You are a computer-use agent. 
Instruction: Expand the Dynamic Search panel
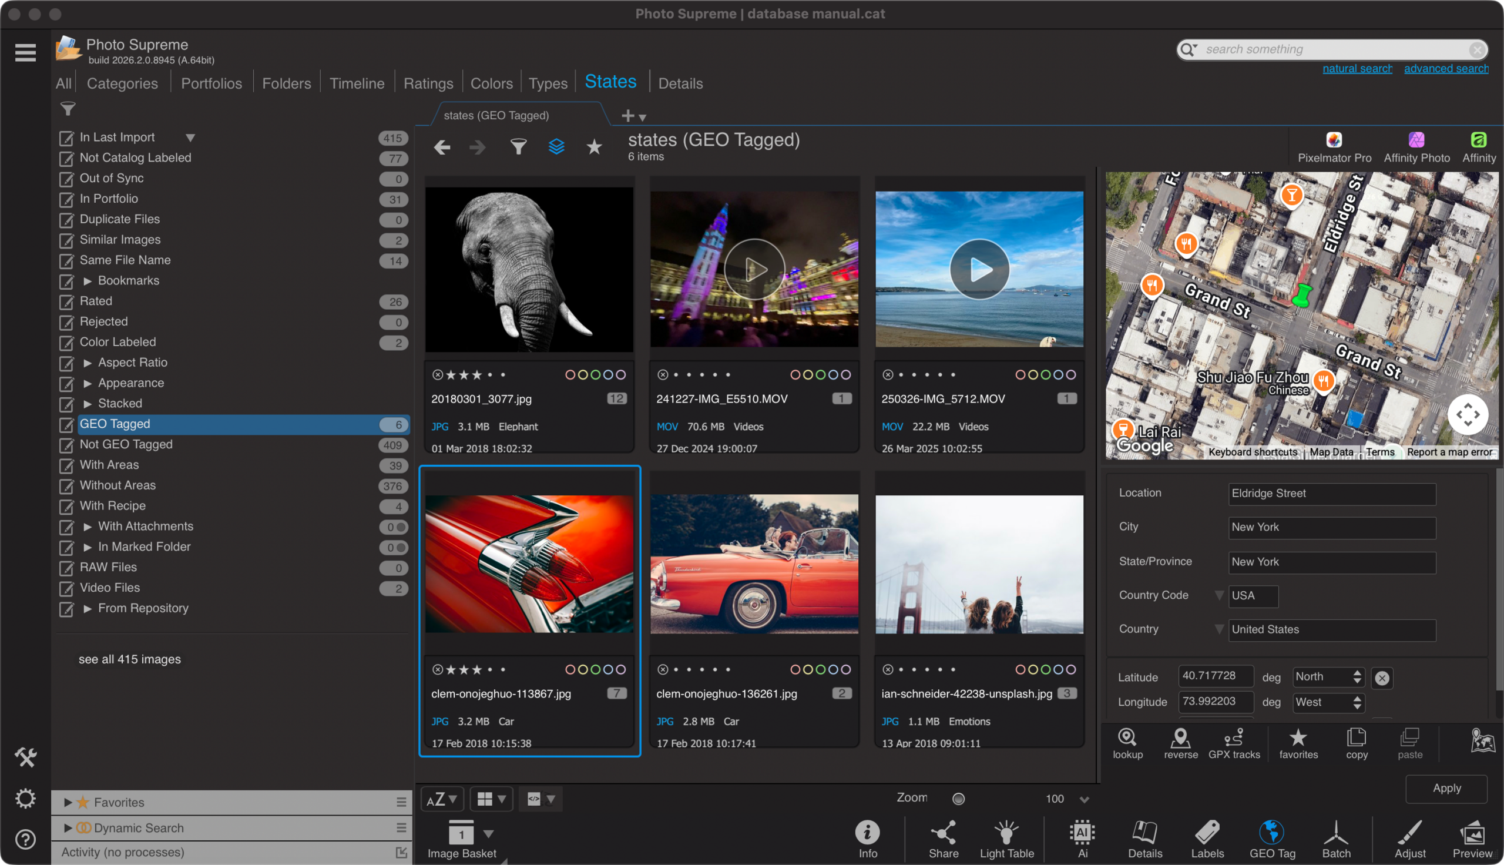68,827
